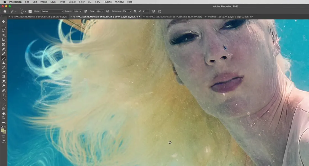Open the Opacity slider dropdown arrow
Viewport: 309px width, 166px height.
[81, 11]
